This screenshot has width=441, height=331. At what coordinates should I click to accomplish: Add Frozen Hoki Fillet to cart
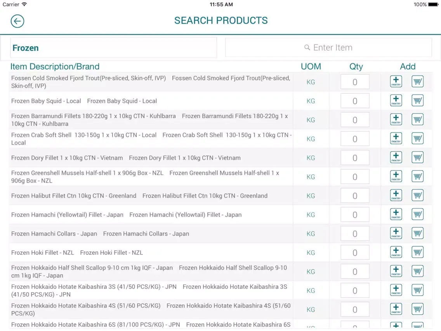(x=417, y=252)
